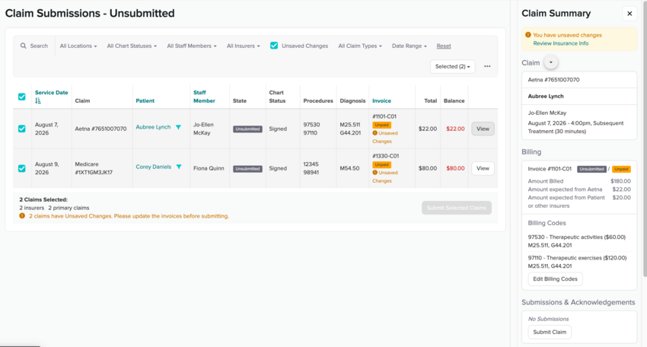Toggle the select-all checkbox in the table header

pyautogui.click(x=22, y=97)
